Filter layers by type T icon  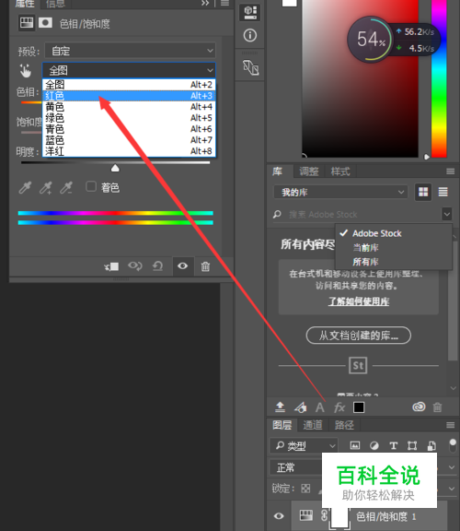394,445
